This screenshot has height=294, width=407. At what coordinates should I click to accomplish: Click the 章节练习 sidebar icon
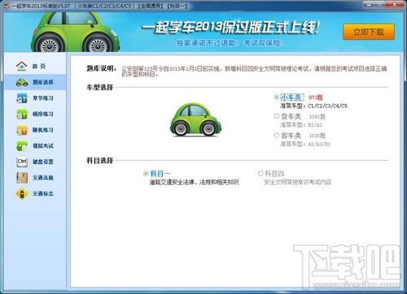coord(22,98)
